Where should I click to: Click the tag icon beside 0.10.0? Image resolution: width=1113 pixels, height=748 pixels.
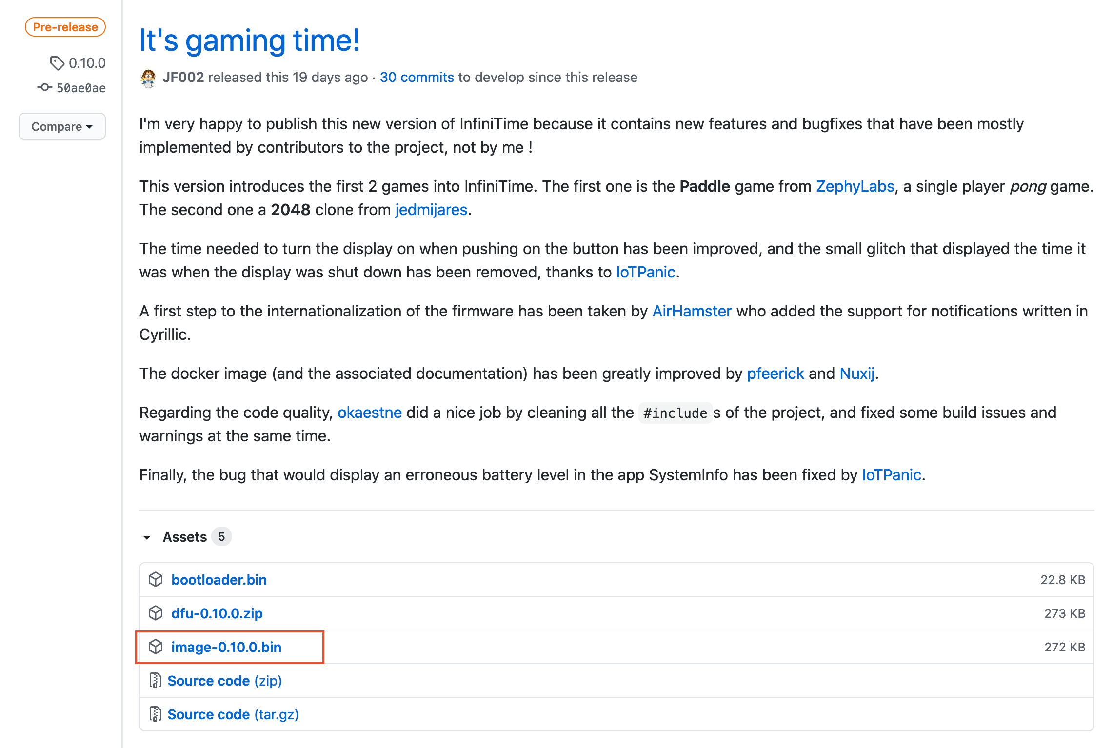coord(57,63)
